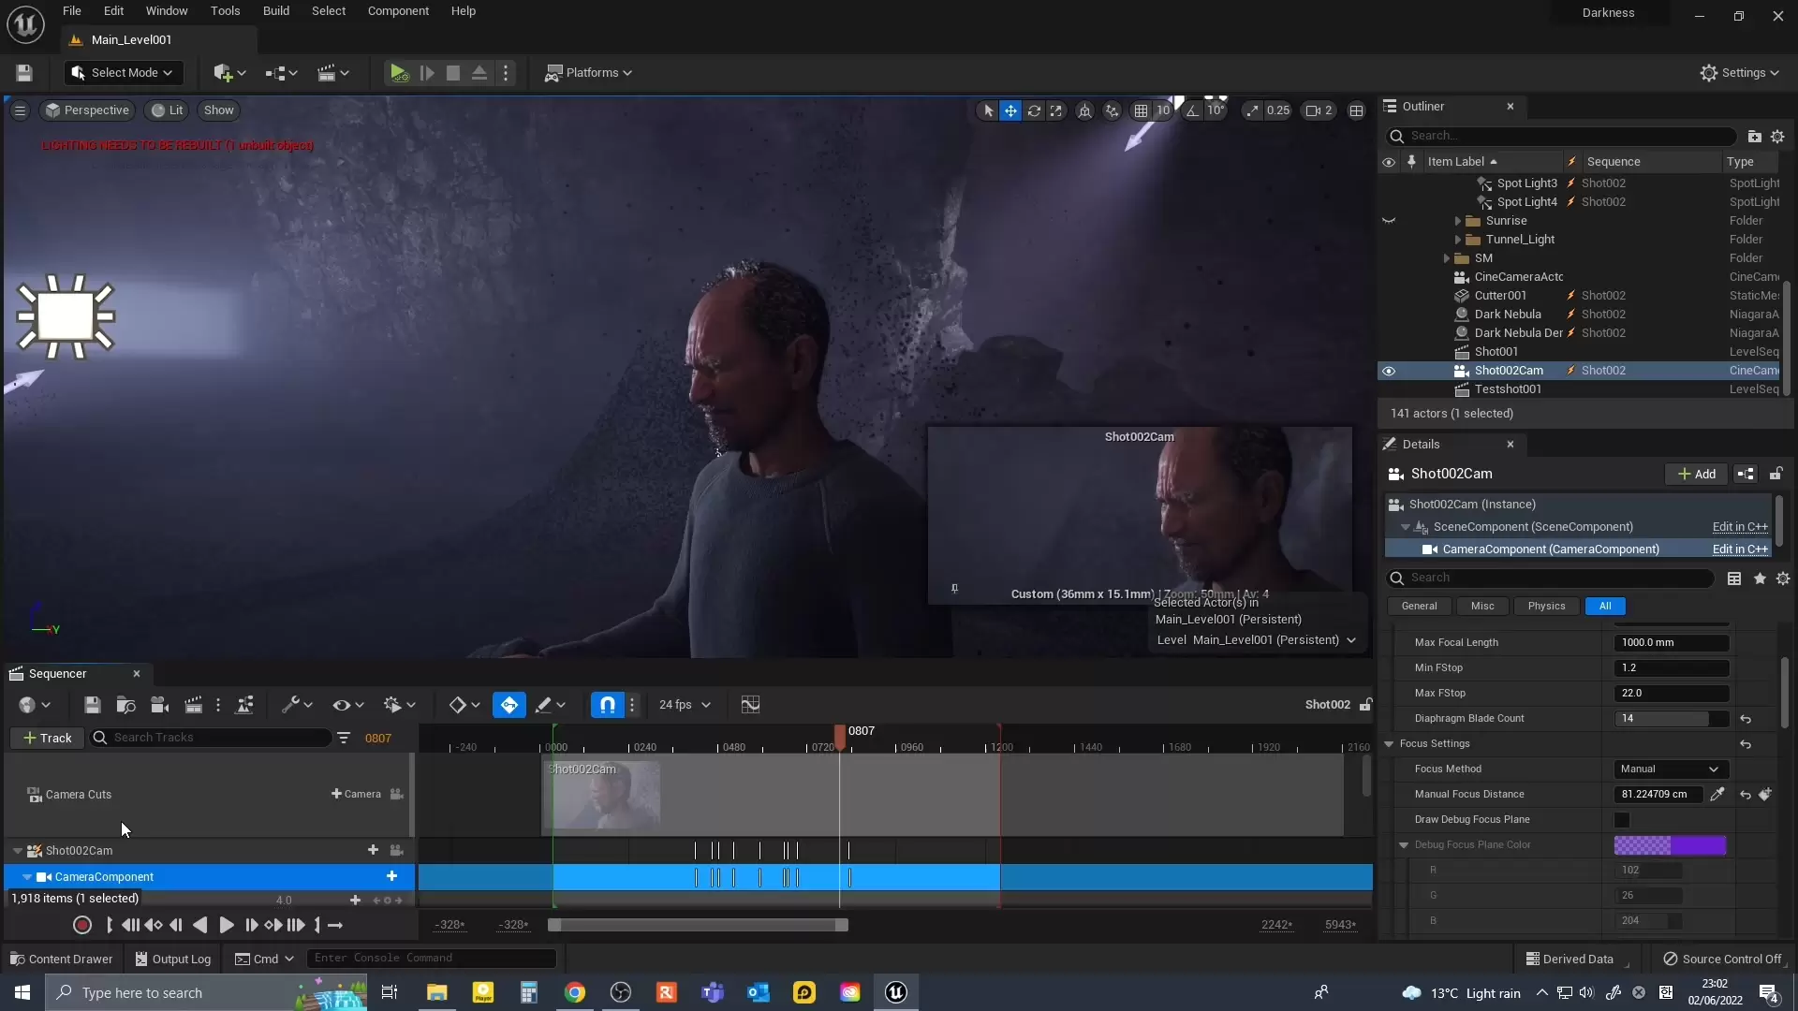Screen dimensions: 1798x1011
Task: Click the eyedropper beside Manual Focus Distance
Action: pyautogui.click(x=1717, y=795)
